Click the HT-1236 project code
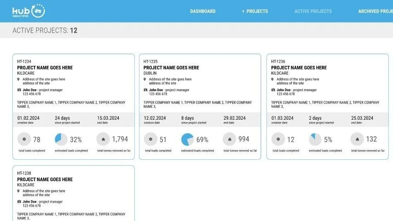The image size is (393, 221). pyautogui.click(x=278, y=61)
